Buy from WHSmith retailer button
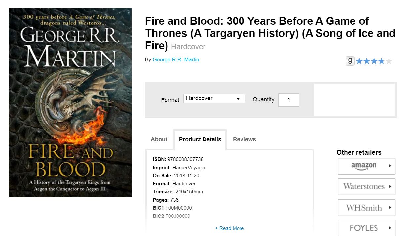 click(366, 208)
